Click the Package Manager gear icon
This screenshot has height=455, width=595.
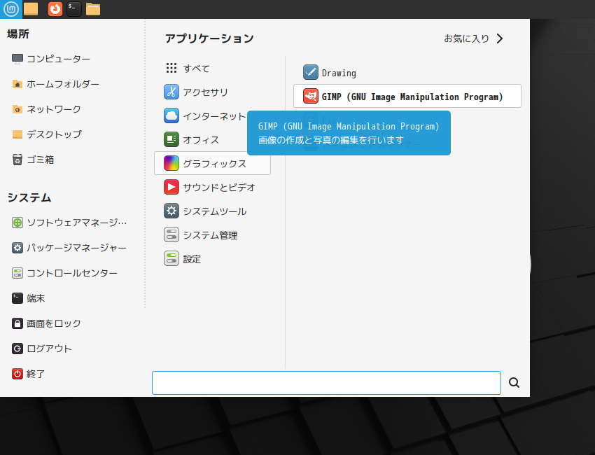pyautogui.click(x=17, y=248)
